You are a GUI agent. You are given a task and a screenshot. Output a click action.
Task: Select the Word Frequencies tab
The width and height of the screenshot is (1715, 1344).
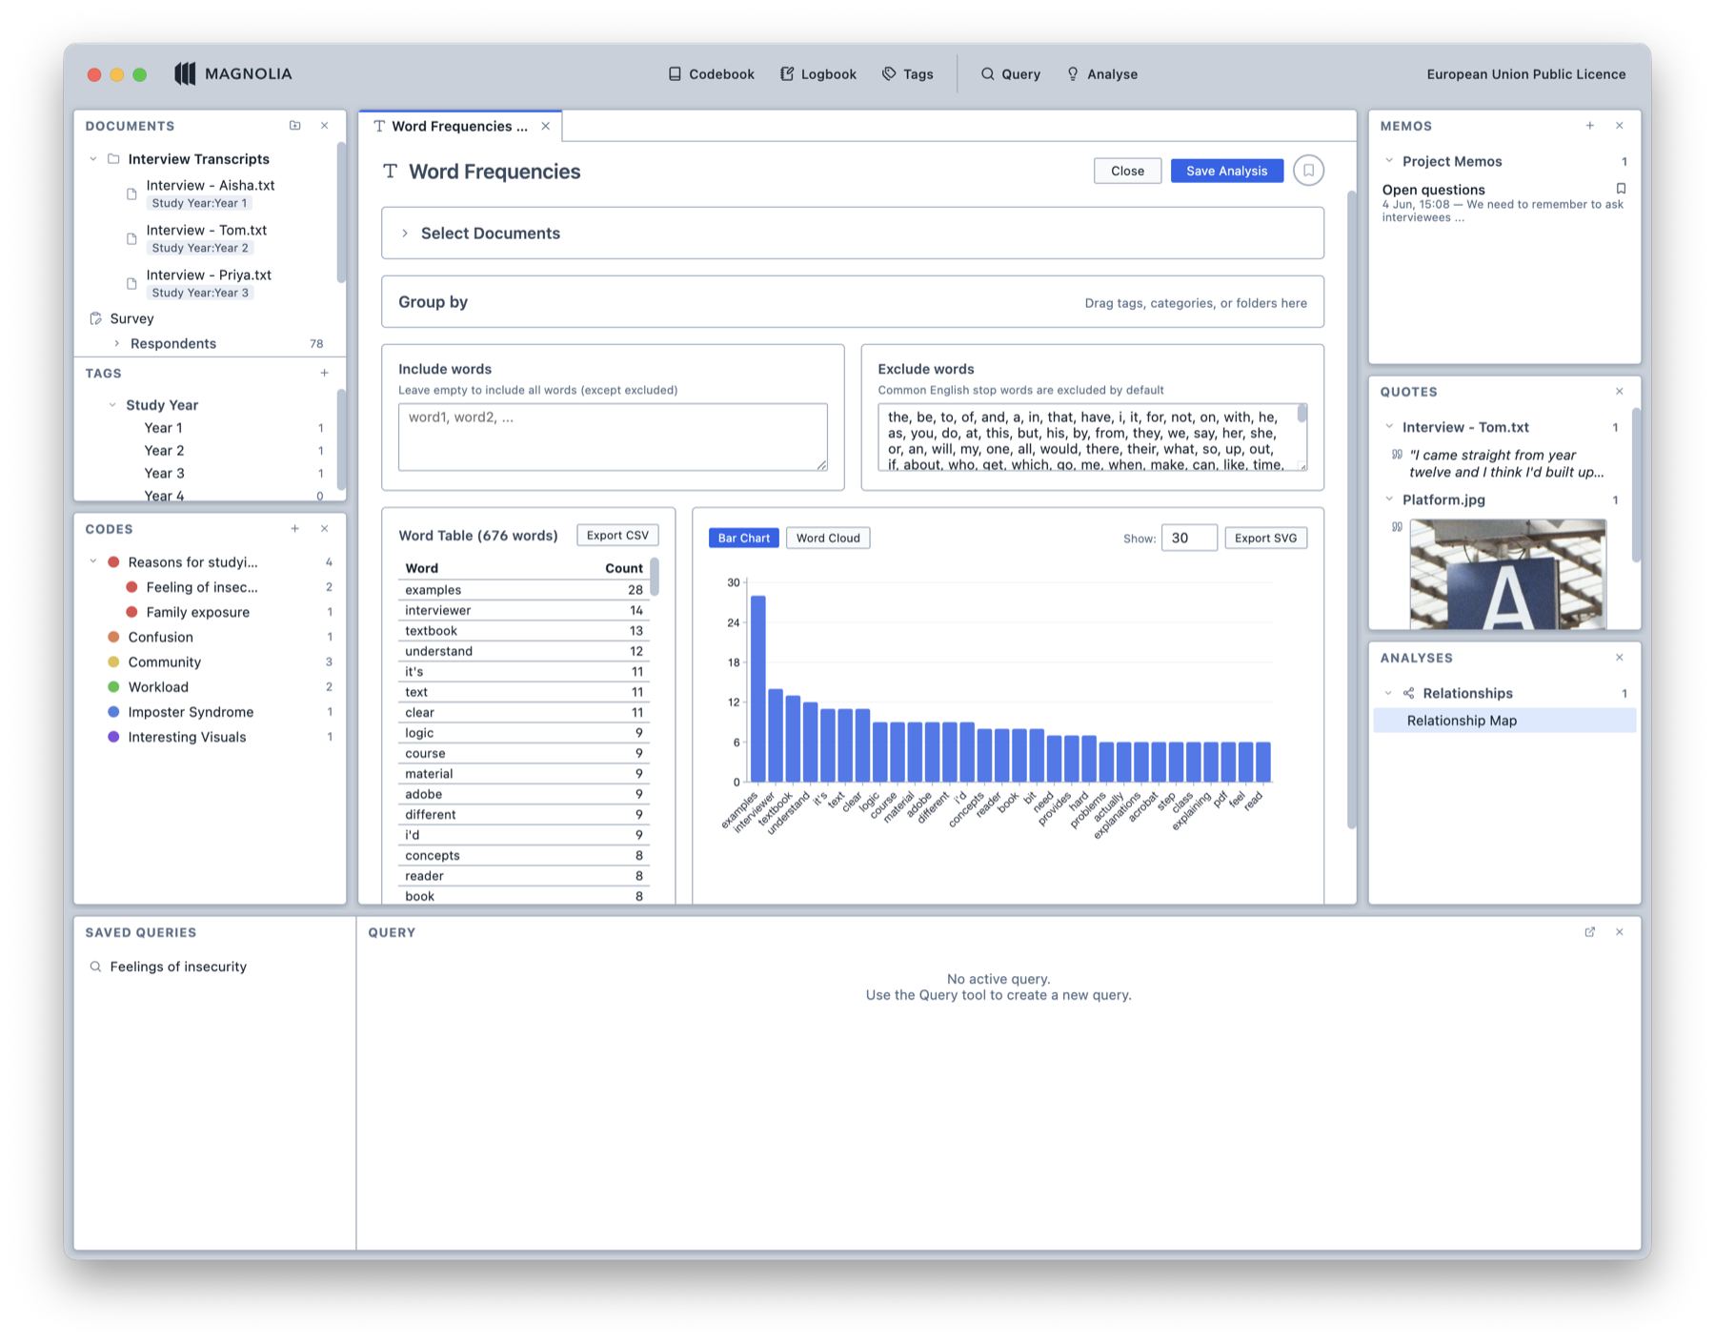click(459, 126)
